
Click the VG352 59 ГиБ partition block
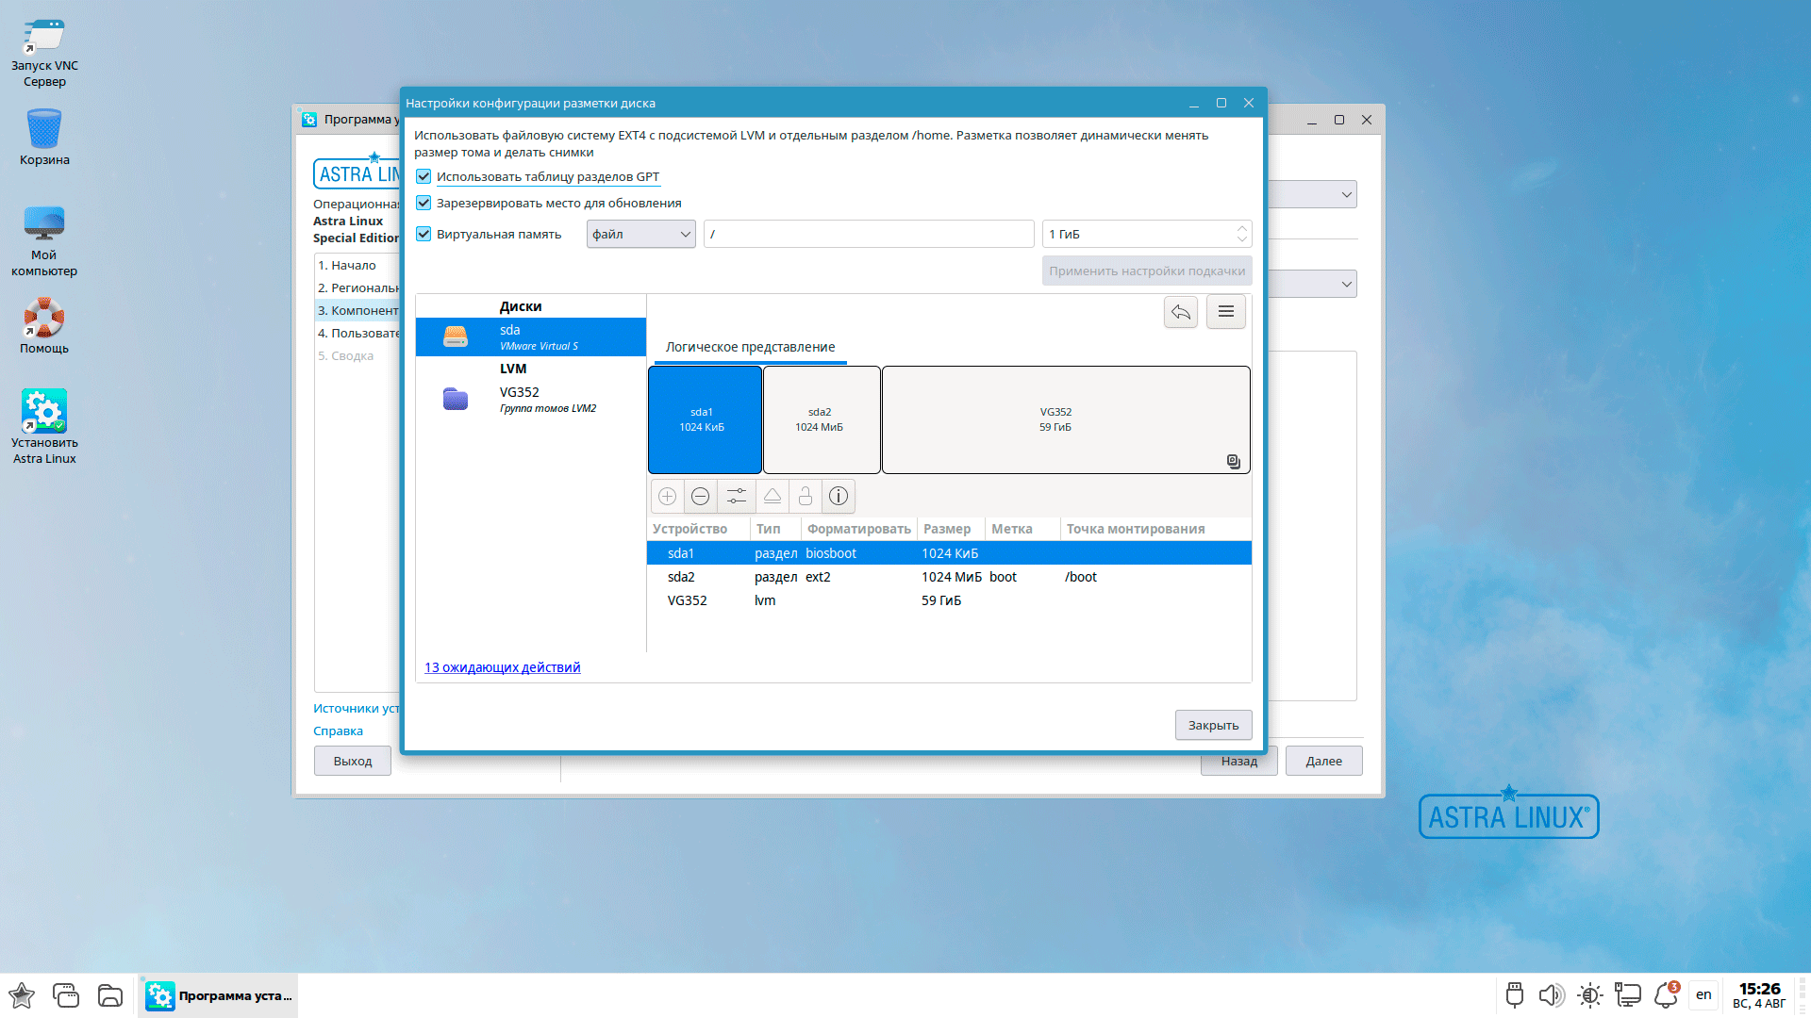click(x=1065, y=419)
